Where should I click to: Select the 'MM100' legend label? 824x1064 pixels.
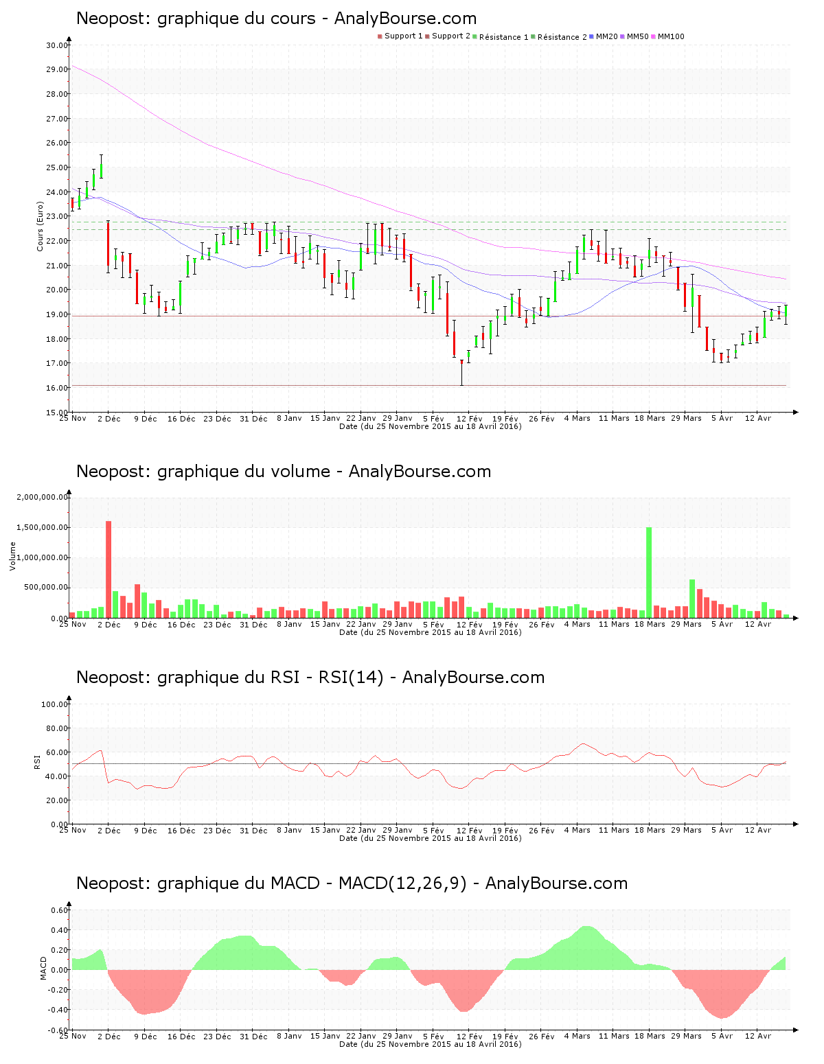[x=672, y=36]
